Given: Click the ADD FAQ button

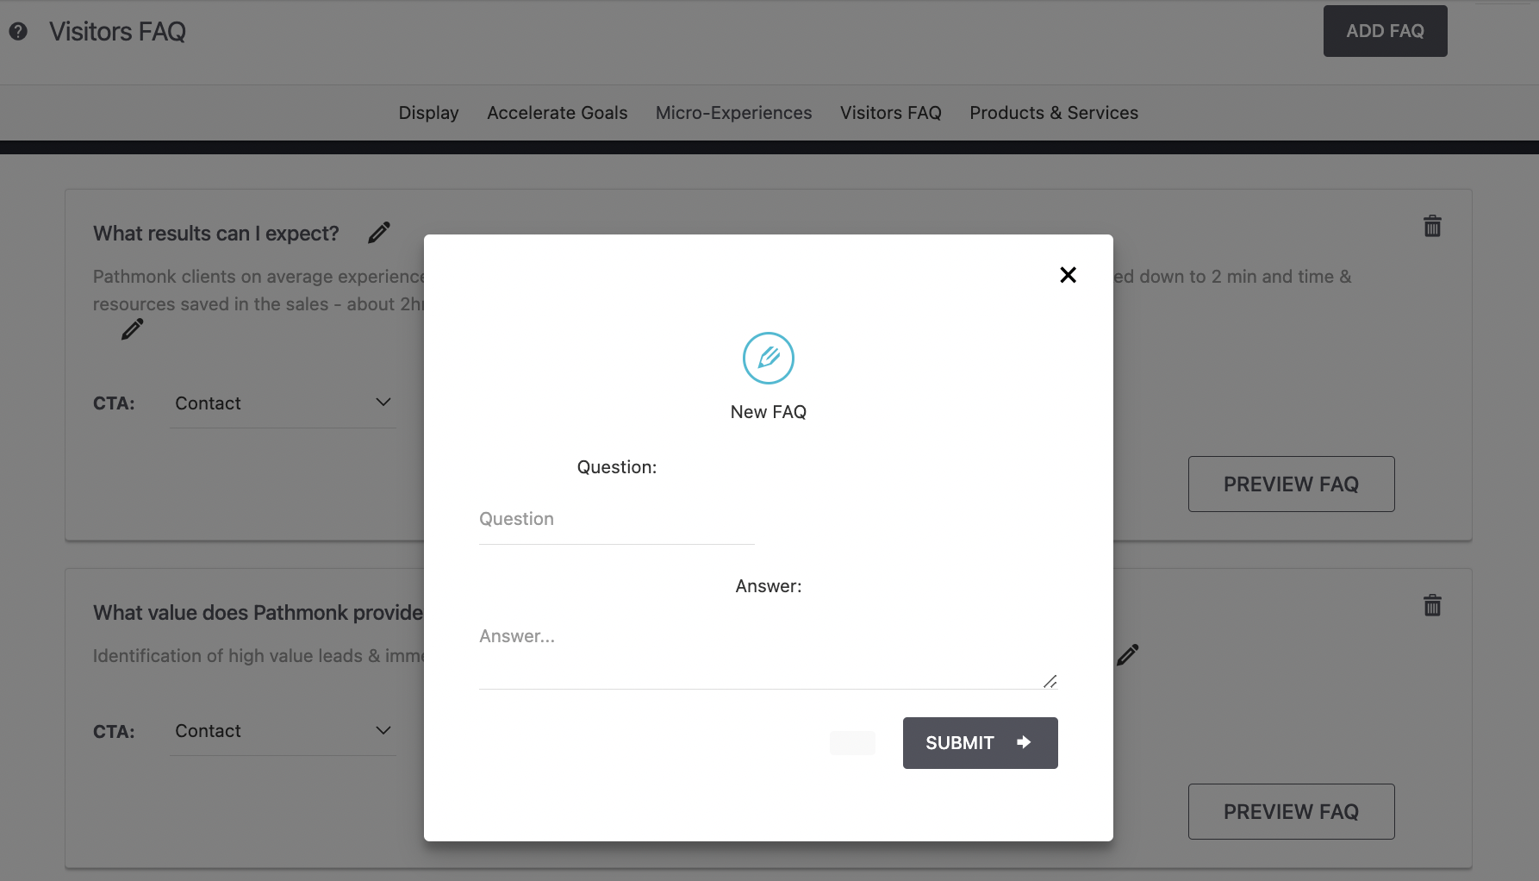Looking at the screenshot, I should pyautogui.click(x=1385, y=30).
